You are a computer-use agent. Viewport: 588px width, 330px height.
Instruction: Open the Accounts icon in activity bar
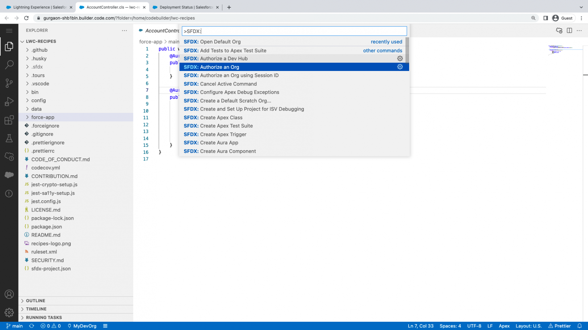pyautogui.click(x=9, y=294)
